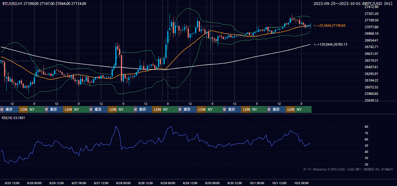The width and height of the screenshot is (397, 186).
Task: Click the 10/1 00:00 date label
Action: click(x=257, y=183)
